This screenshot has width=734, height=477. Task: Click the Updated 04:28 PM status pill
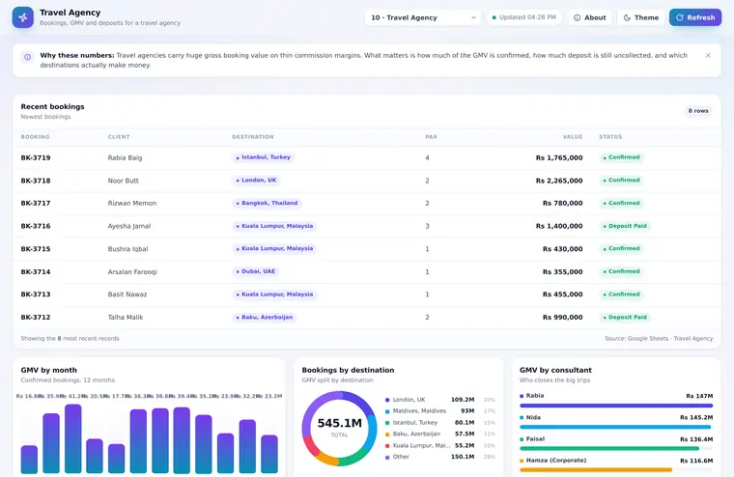click(x=523, y=17)
